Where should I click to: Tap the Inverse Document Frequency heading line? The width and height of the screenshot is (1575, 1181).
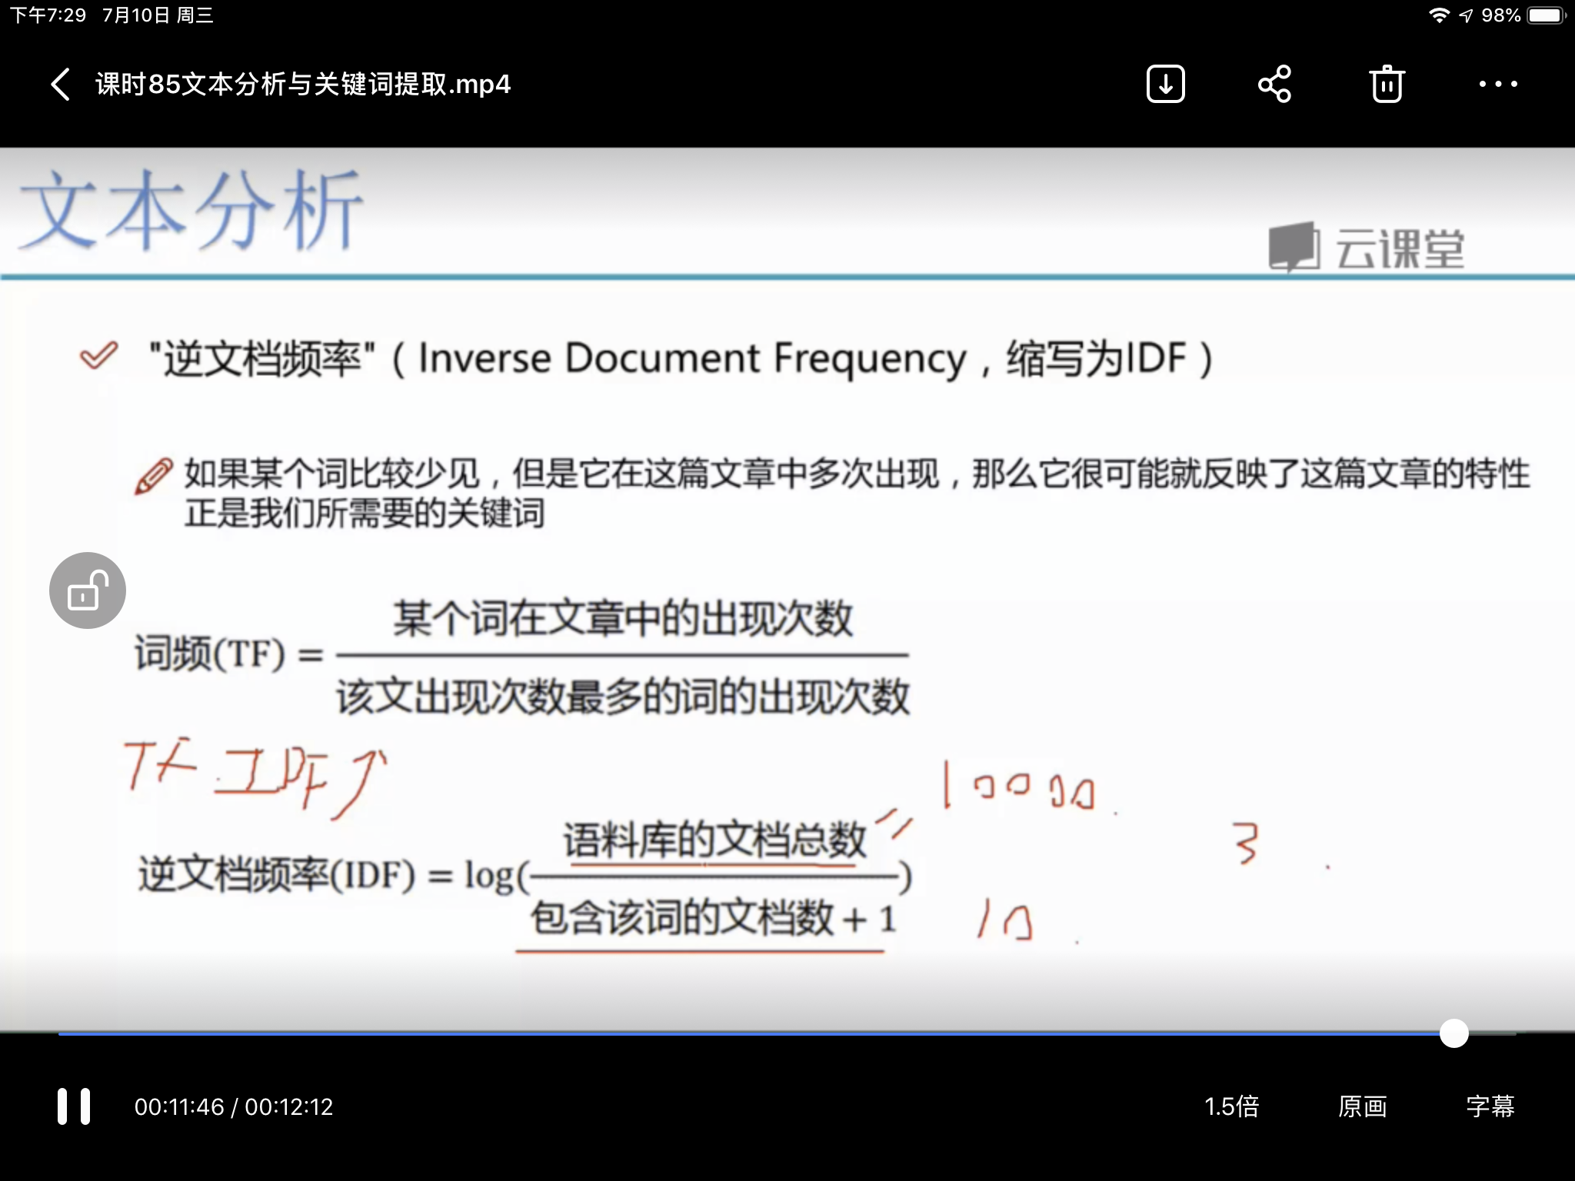[681, 359]
